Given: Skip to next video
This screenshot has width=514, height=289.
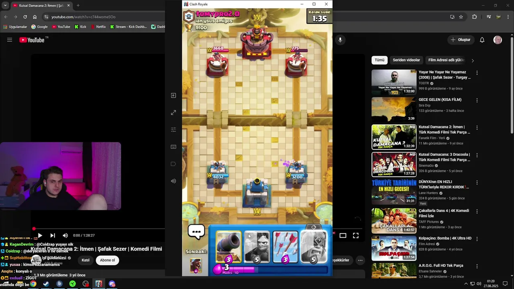Looking at the screenshot, I should pyautogui.click(x=53, y=236).
